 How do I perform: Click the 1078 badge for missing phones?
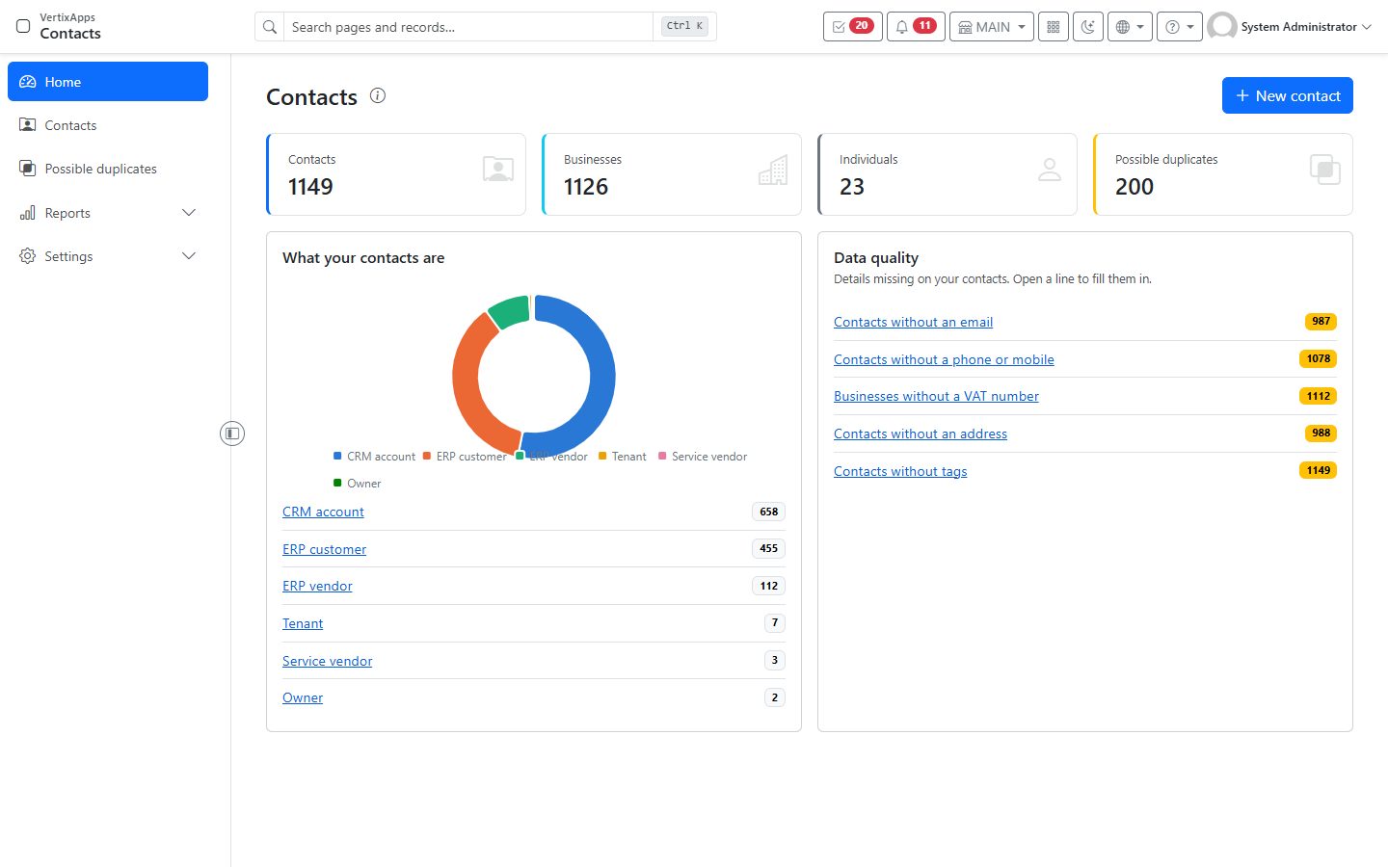[1319, 358]
